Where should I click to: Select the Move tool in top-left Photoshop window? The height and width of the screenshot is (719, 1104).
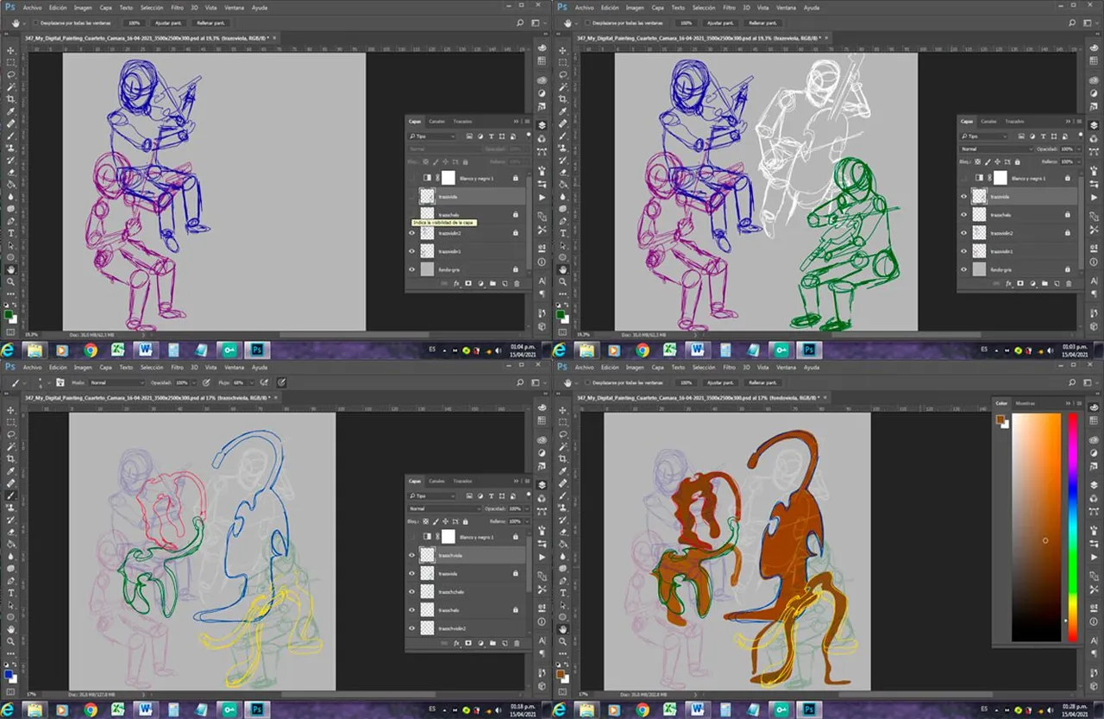coord(10,50)
